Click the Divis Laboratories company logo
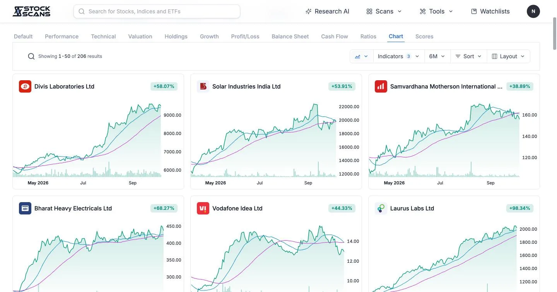The height and width of the screenshot is (292, 557). 25,86
